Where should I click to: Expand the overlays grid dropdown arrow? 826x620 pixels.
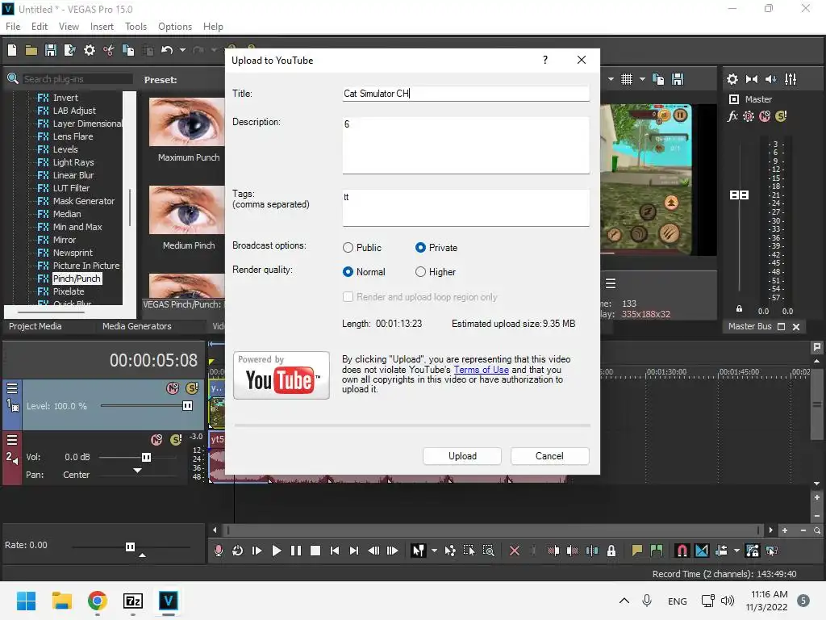642,79
